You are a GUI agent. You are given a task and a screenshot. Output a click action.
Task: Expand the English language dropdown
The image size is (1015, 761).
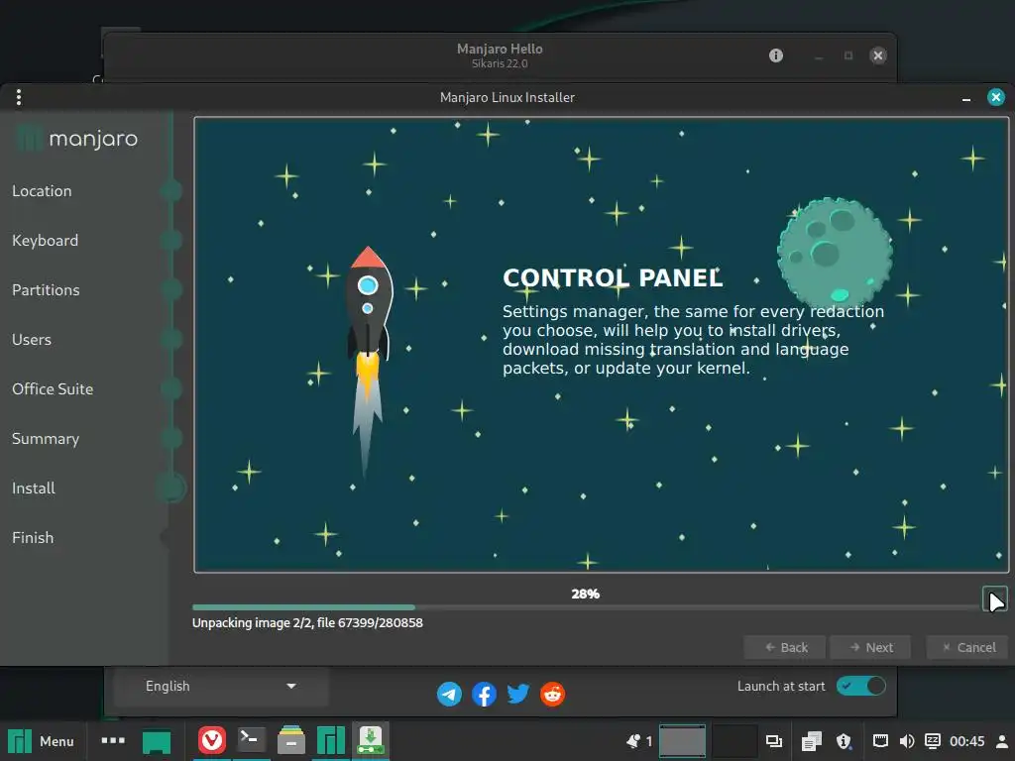click(x=221, y=686)
